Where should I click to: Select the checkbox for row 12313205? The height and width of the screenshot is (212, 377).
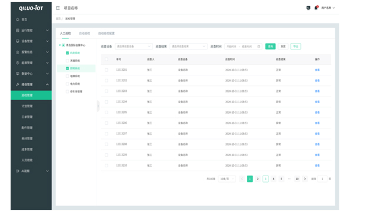[106, 112]
